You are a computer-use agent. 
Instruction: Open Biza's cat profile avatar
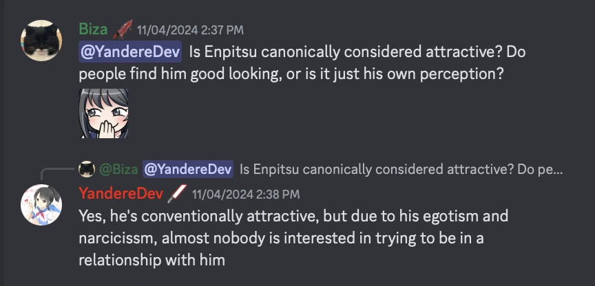(x=41, y=41)
